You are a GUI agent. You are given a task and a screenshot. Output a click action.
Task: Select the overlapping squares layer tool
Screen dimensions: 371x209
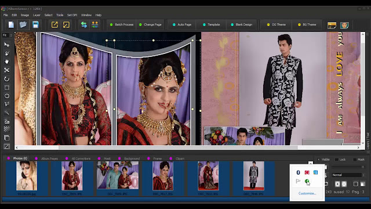pos(6,138)
